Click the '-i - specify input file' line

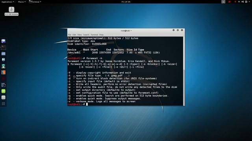click(x=98, y=81)
